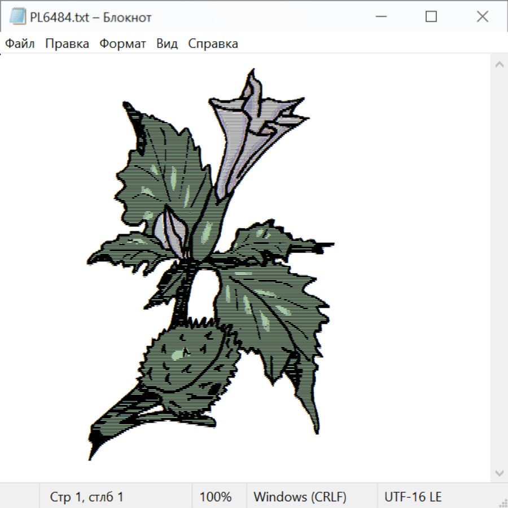Maximize the Notepad window
This screenshot has width=508, height=508.
pyautogui.click(x=431, y=17)
